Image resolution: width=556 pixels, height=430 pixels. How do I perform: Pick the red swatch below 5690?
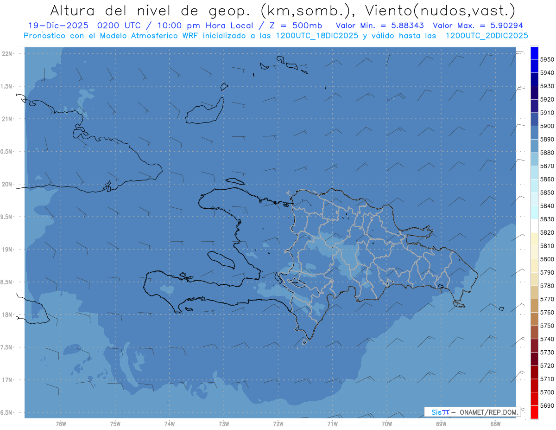pyautogui.click(x=534, y=412)
